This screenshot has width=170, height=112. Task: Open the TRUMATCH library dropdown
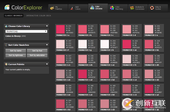pos(26,32)
